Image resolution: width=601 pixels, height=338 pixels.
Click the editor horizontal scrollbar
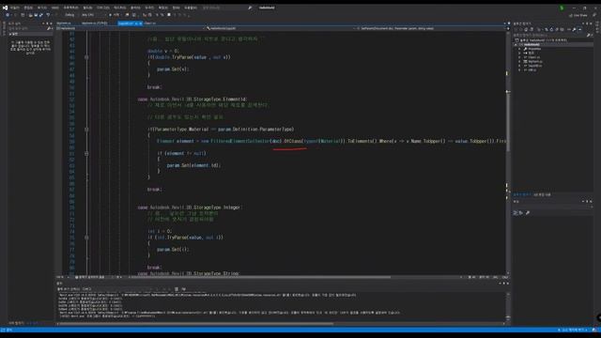click(295, 277)
